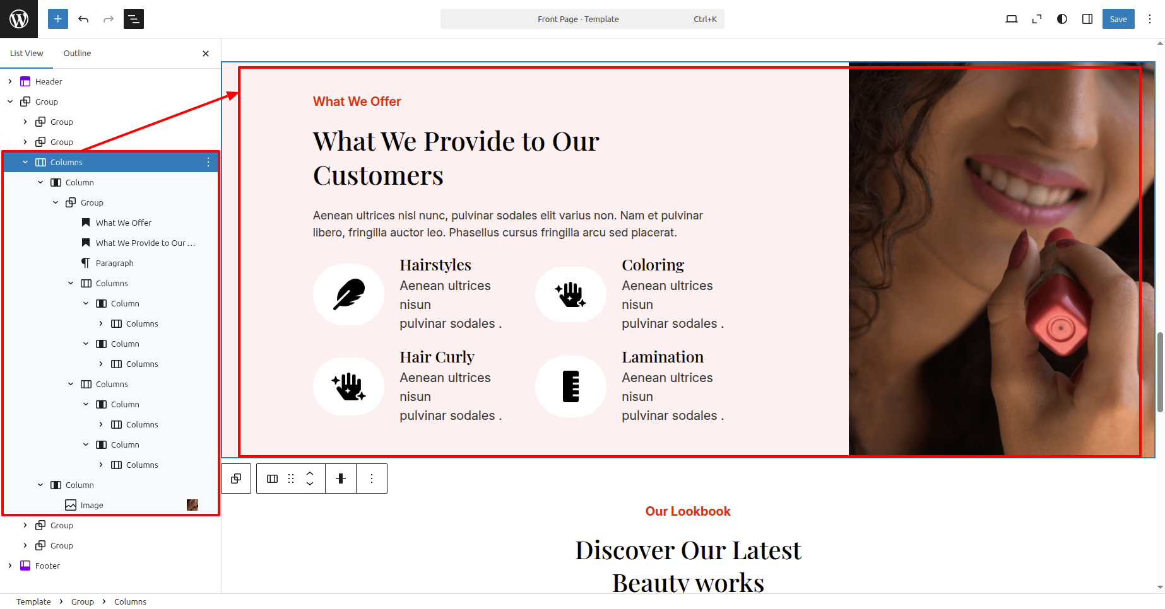Expand the Header tree item
The height and width of the screenshot is (609, 1165).
[x=10, y=81]
